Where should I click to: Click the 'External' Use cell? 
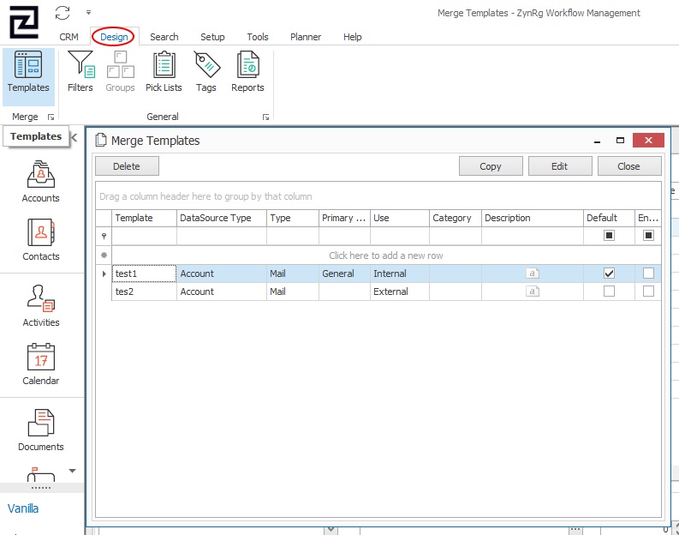(x=400, y=292)
